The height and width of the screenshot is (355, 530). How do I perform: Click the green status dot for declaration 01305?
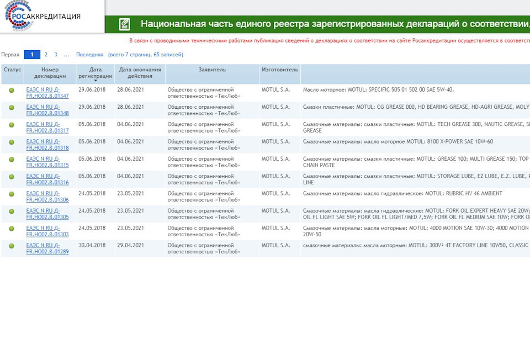point(12,211)
